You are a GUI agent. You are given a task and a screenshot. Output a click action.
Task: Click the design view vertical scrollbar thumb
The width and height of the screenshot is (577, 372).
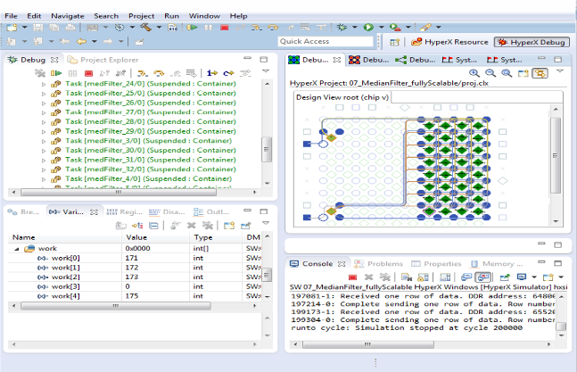tap(556, 155)
